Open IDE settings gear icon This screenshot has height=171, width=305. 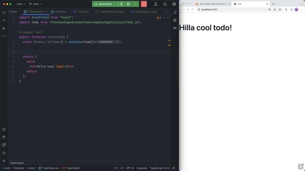pos(174,4)
